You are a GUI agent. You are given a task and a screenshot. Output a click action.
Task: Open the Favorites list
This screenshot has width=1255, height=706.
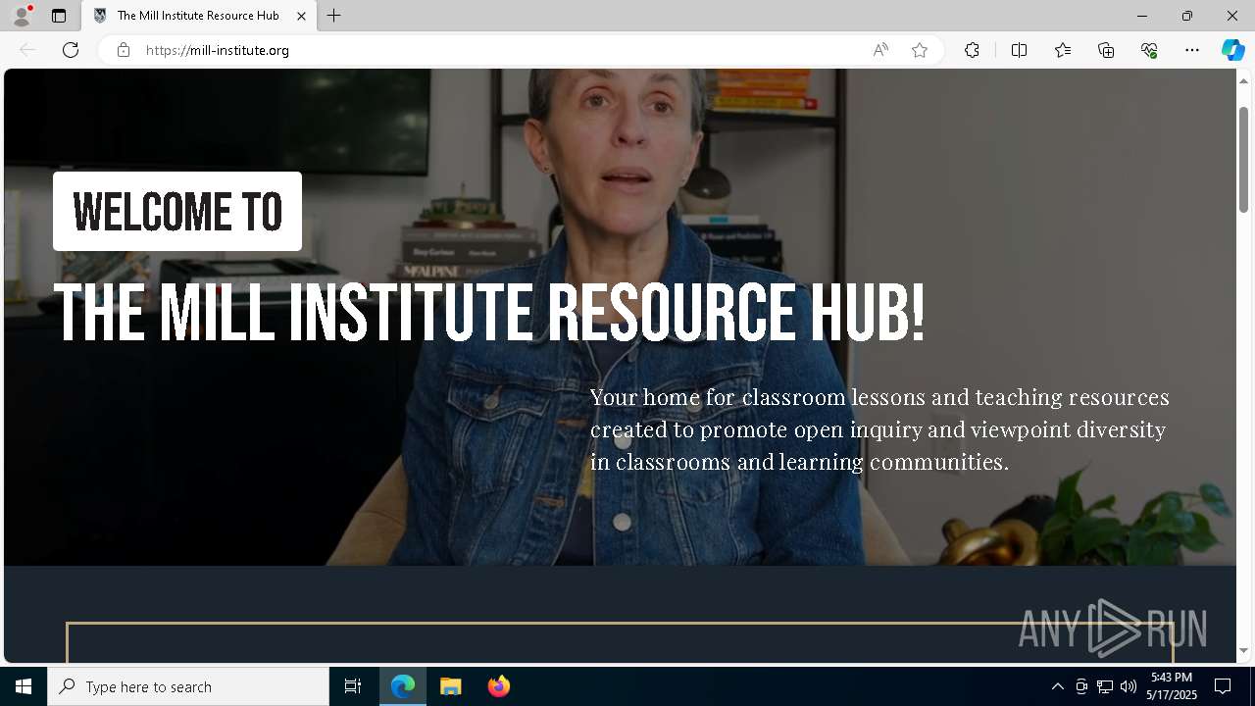coord(1063,50)
